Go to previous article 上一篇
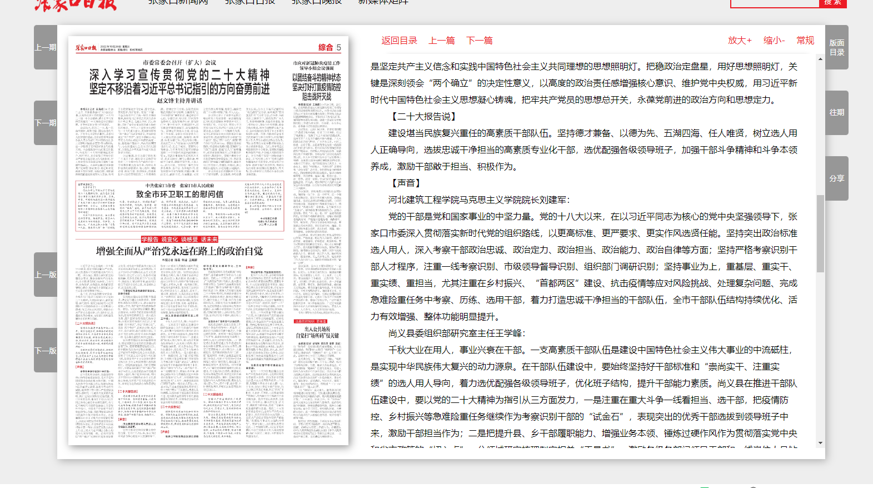The width and height of the screenshot is (873, 488). pyautogui.click(x=442, y=41)
